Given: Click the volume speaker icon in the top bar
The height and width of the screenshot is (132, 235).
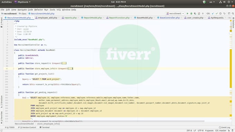Looking at the screenshot, I should (224, 2).
